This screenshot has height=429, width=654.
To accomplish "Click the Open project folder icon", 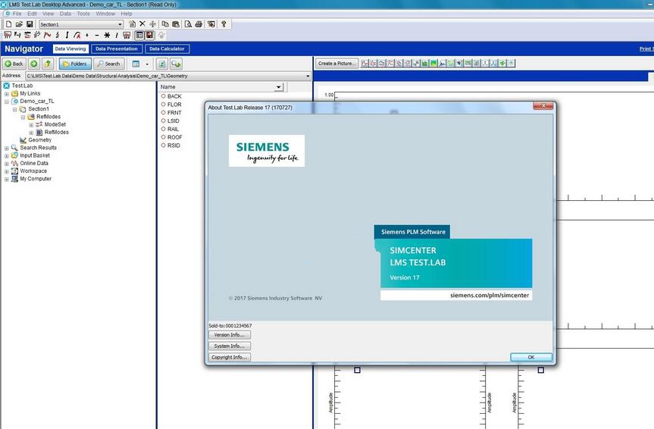I will pos(19,24).
